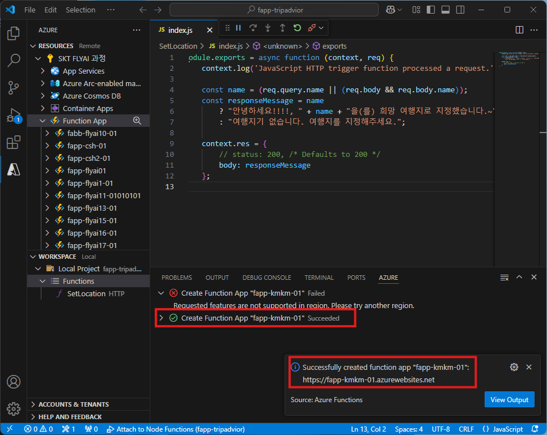Viewport: 547px width, 435px height.
Task: Select SetLocation in the breadcrumb
Action: point(178,46)
